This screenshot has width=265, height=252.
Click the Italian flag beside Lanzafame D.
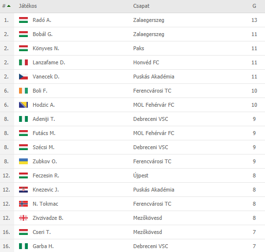[x=23, y=62]
